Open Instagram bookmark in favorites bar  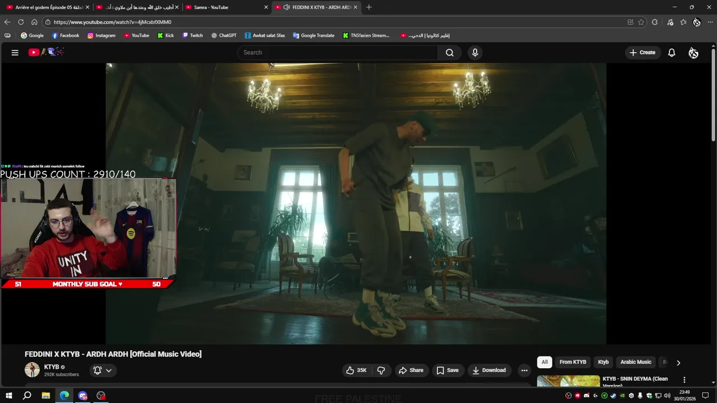coord(101,35)
